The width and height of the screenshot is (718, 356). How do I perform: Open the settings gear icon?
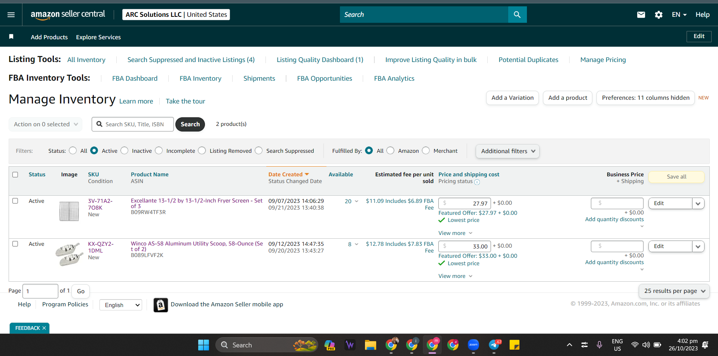pos(659,15)
